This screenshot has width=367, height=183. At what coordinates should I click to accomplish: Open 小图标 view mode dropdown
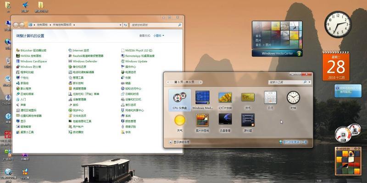tap(159, 36)
